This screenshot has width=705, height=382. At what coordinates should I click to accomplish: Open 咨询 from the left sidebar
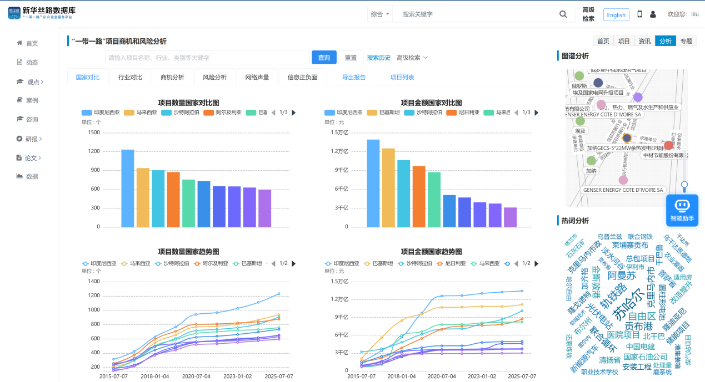28,119
